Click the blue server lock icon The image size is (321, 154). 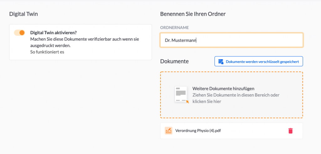tap(221, 61)
